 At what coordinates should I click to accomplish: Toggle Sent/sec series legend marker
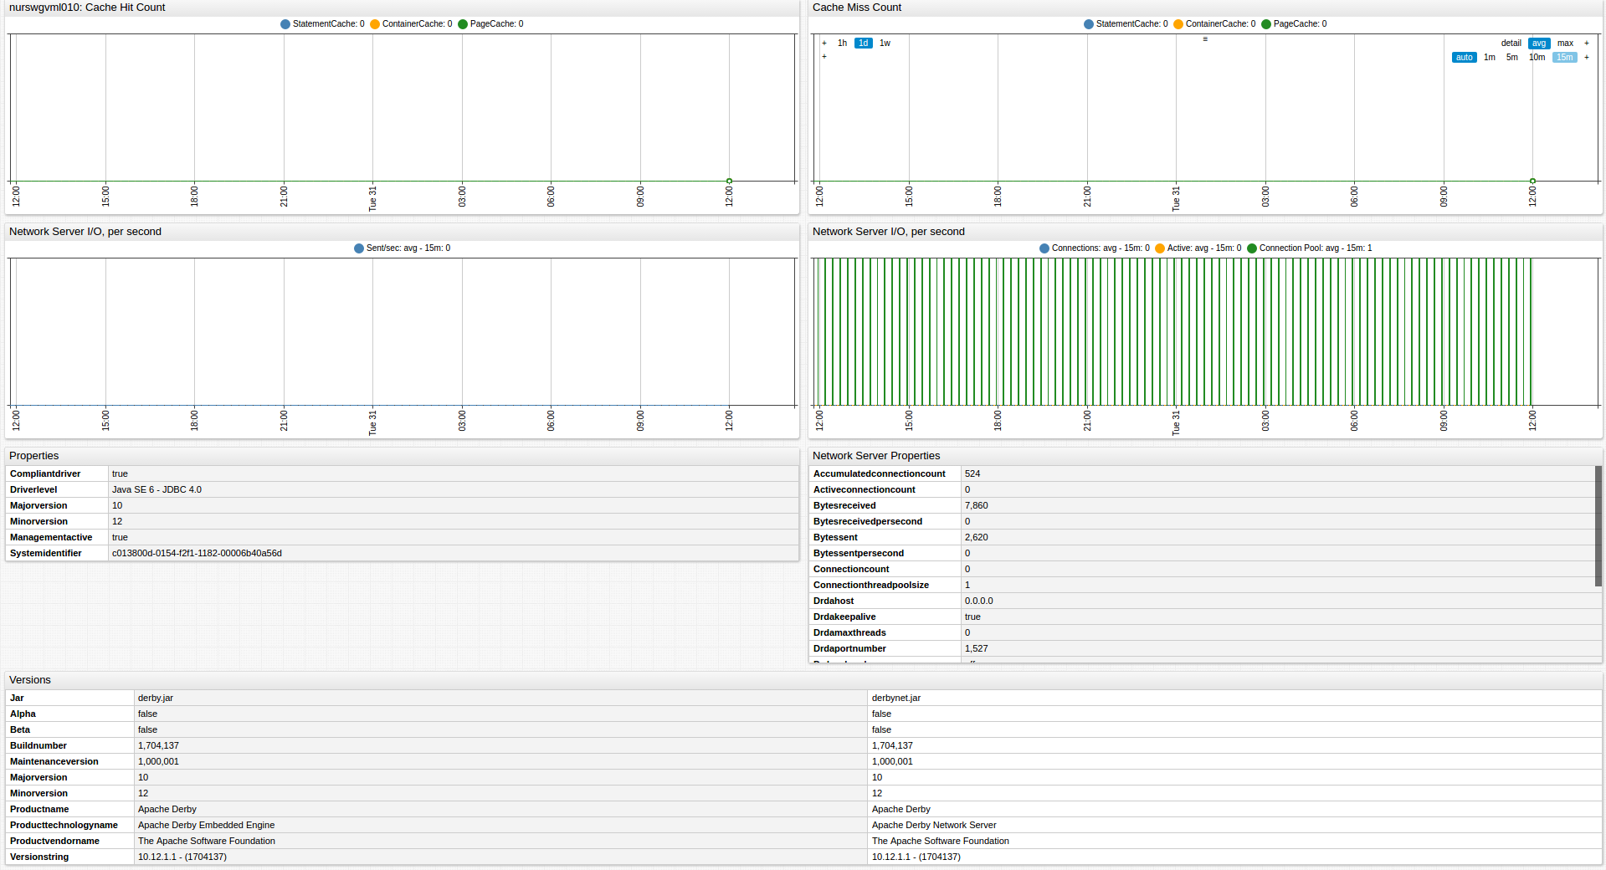click(x=359, y=248)
